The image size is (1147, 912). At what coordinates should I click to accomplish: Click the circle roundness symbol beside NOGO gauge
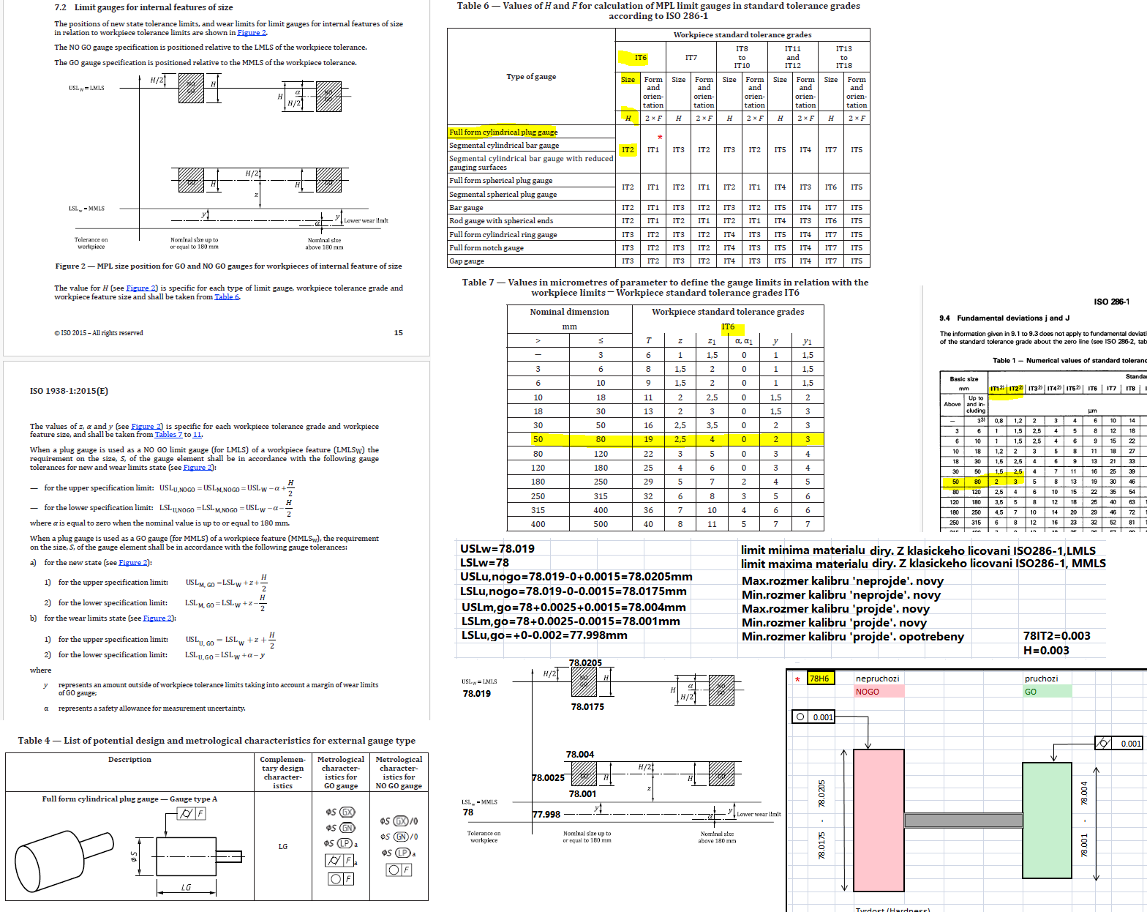coord(800,717)
